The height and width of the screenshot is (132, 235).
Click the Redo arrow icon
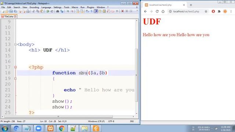click(52, 11)
